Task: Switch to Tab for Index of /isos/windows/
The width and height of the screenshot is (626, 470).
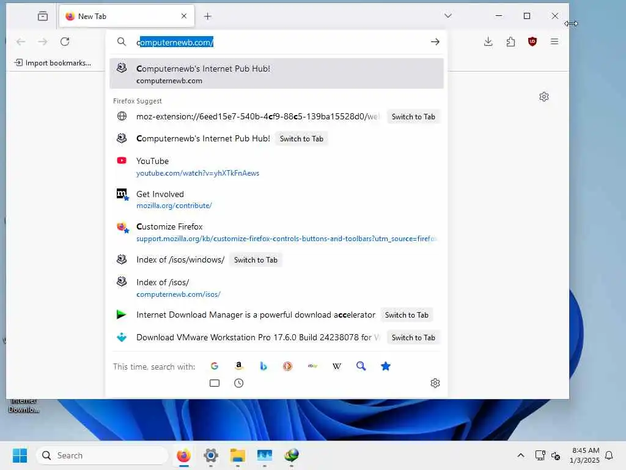Action: tap(256, 259)
